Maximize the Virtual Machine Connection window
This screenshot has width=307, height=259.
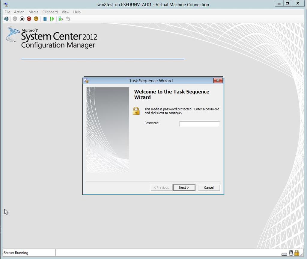(x=287, y=4)
